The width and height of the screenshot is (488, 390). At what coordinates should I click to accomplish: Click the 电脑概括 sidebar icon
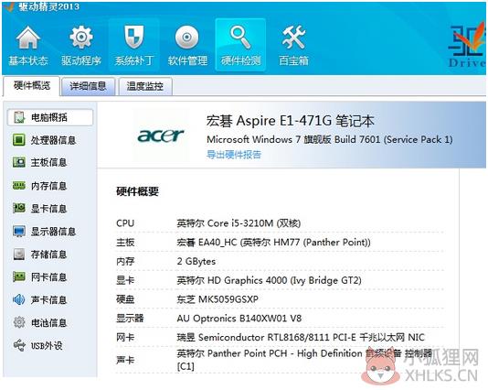pos(19,117)
